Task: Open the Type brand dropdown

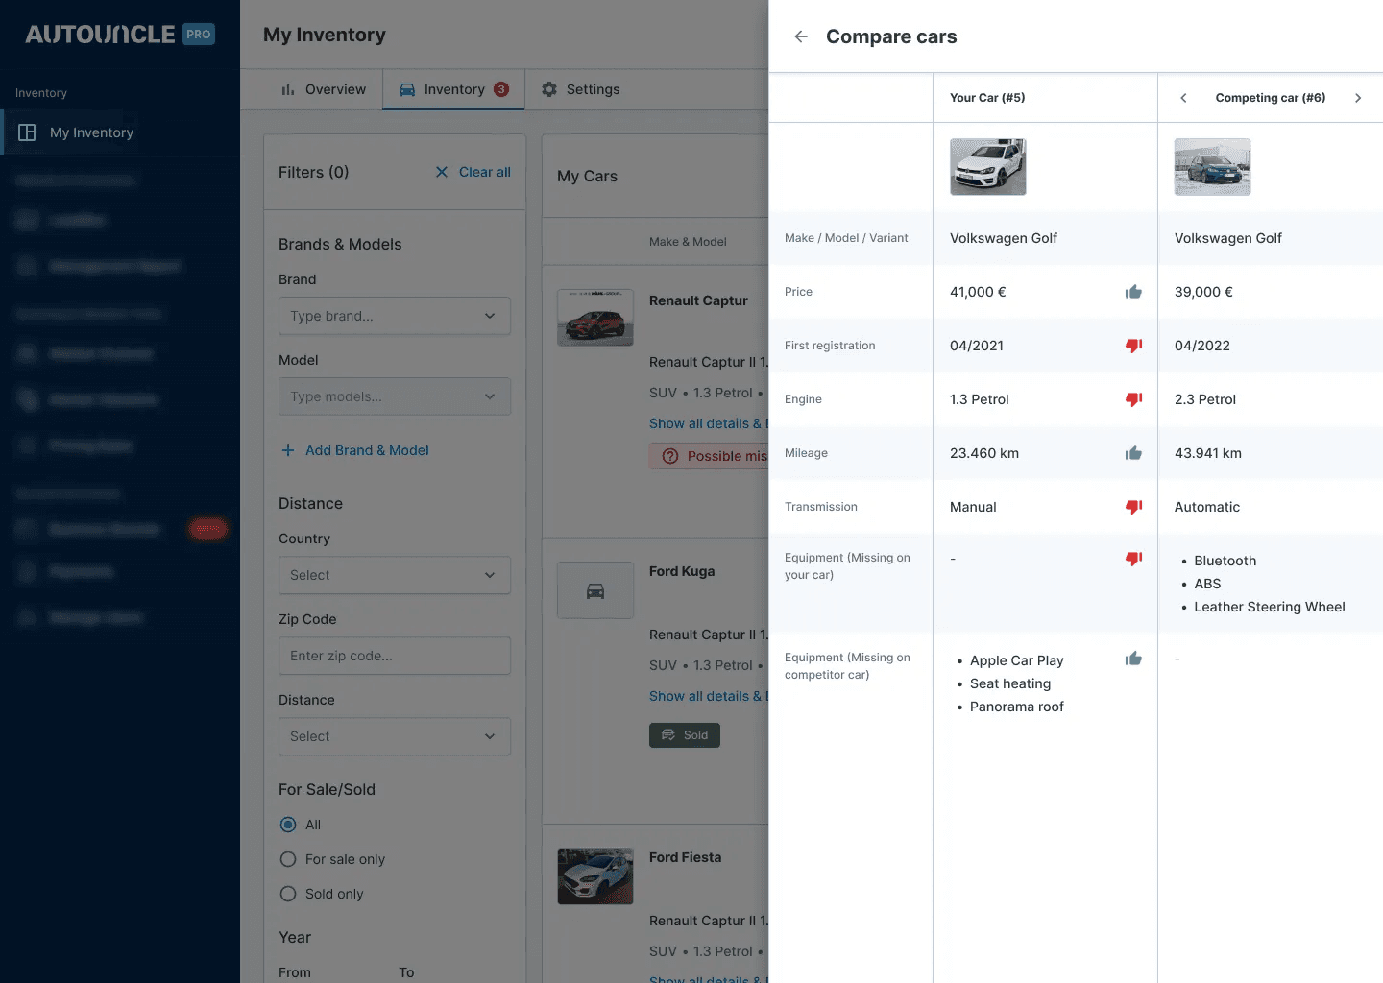Action: pyautogui.click(x=394, y=316)
